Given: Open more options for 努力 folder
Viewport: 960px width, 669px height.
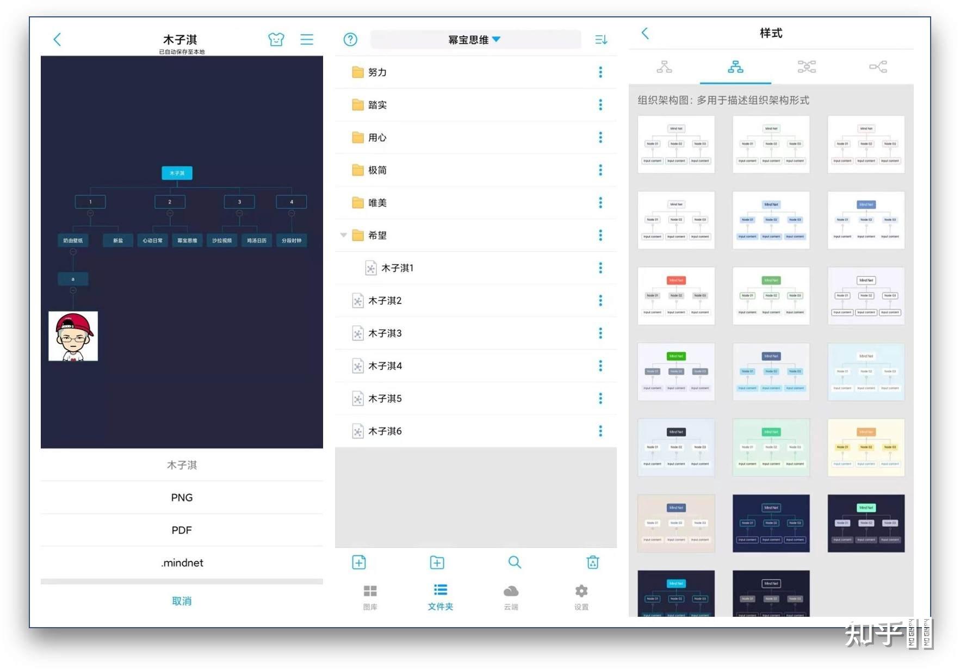Looking at the screenshot, I should coord(600,72).
